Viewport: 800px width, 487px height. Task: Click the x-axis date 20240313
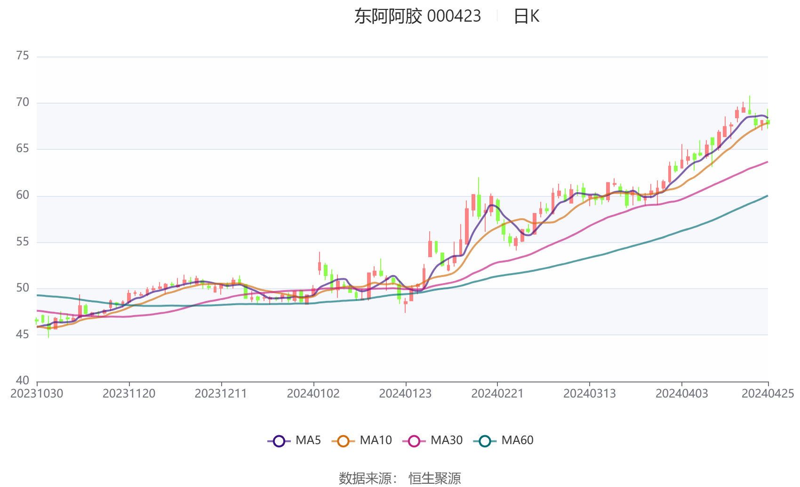coord(590,394)
